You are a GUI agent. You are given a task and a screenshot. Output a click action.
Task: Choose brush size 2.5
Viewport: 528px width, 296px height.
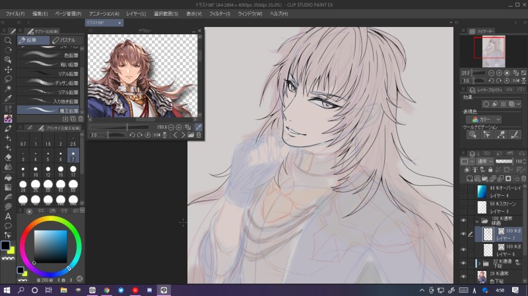[73, 140]
